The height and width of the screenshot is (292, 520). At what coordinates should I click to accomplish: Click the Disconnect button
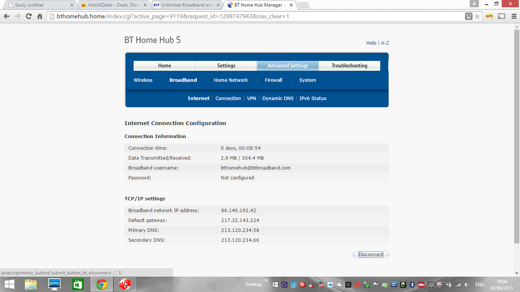click(371, 255)
